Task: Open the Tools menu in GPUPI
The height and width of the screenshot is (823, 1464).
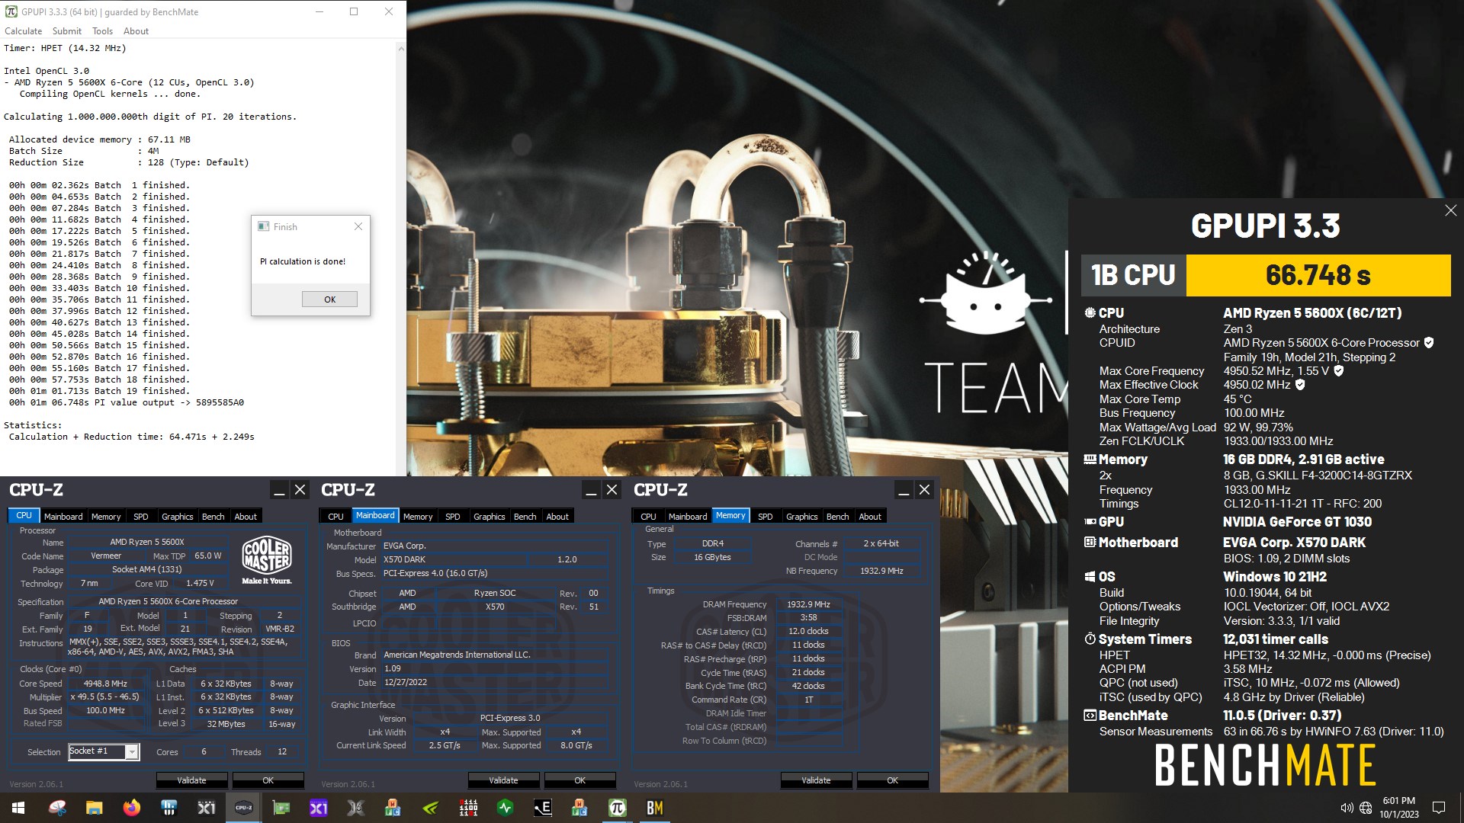Action: (102, 31)
